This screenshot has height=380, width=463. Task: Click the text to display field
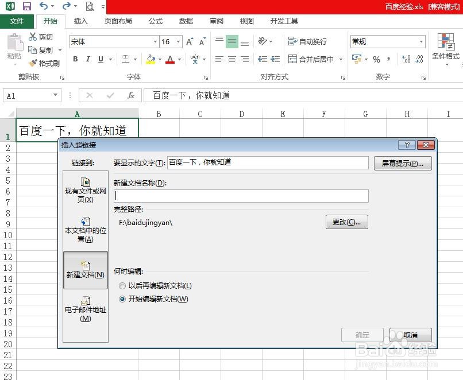268,162
